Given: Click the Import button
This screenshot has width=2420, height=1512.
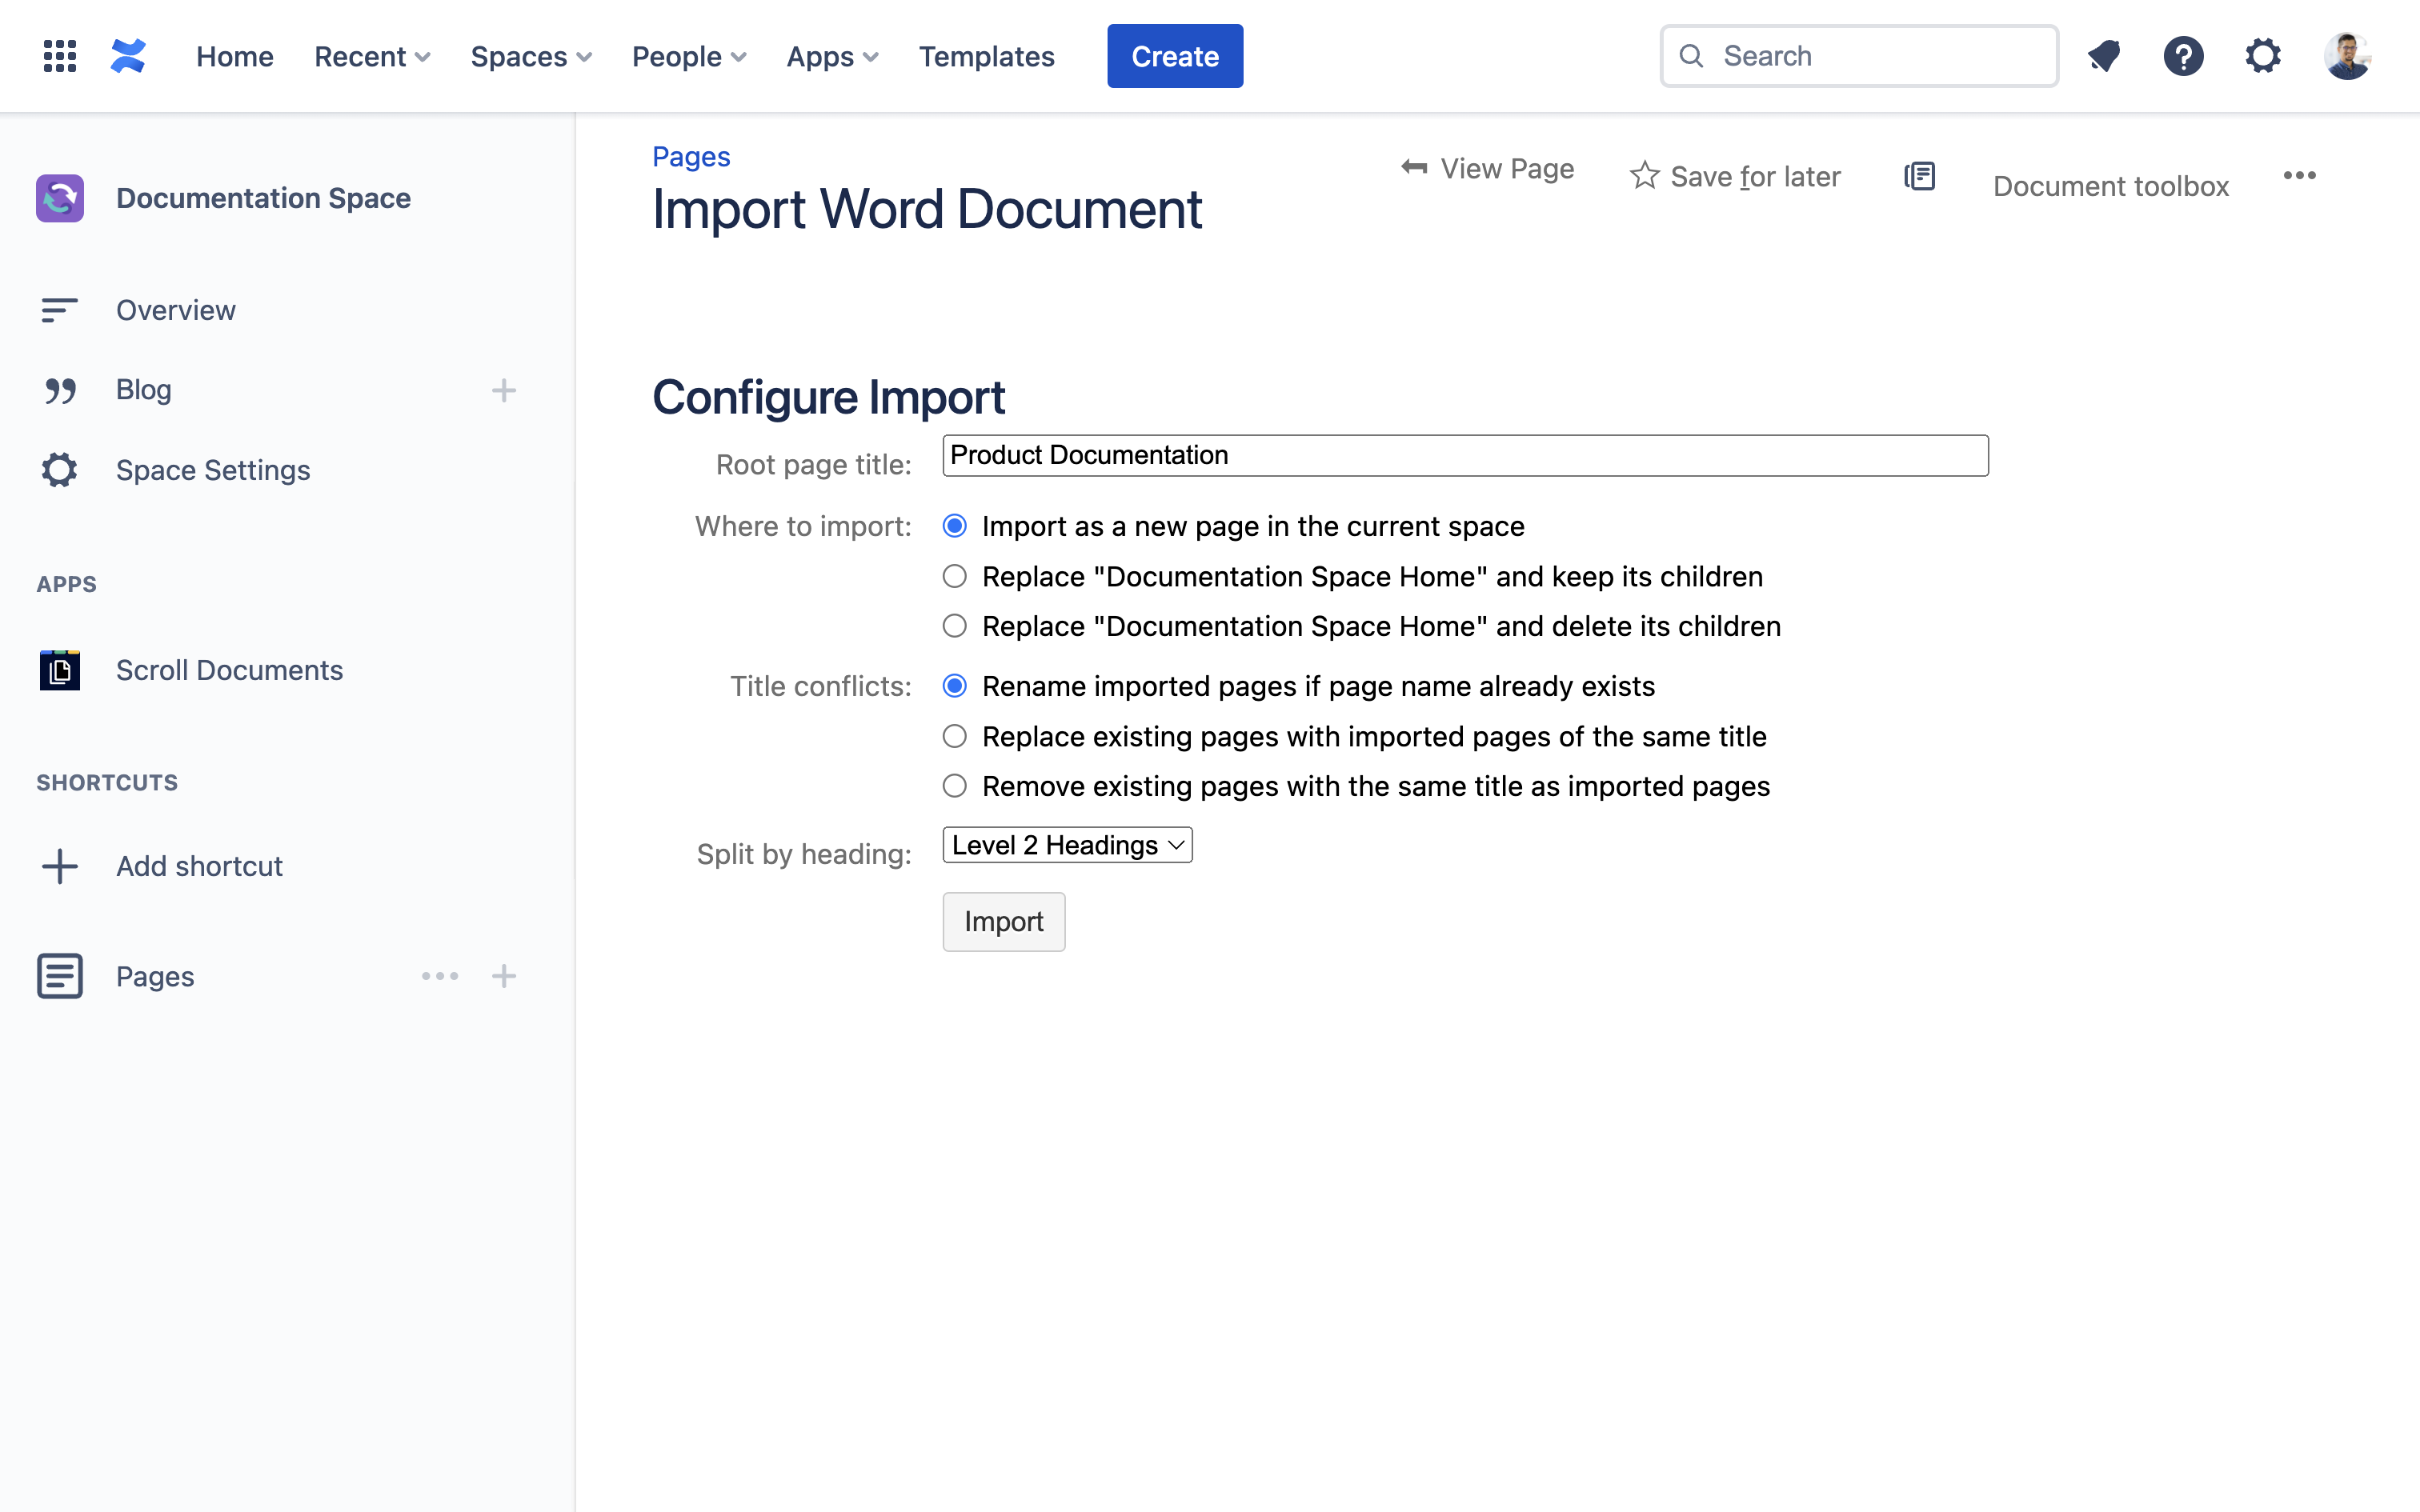Looking at the screenshot, I should tap(1003, 921).
